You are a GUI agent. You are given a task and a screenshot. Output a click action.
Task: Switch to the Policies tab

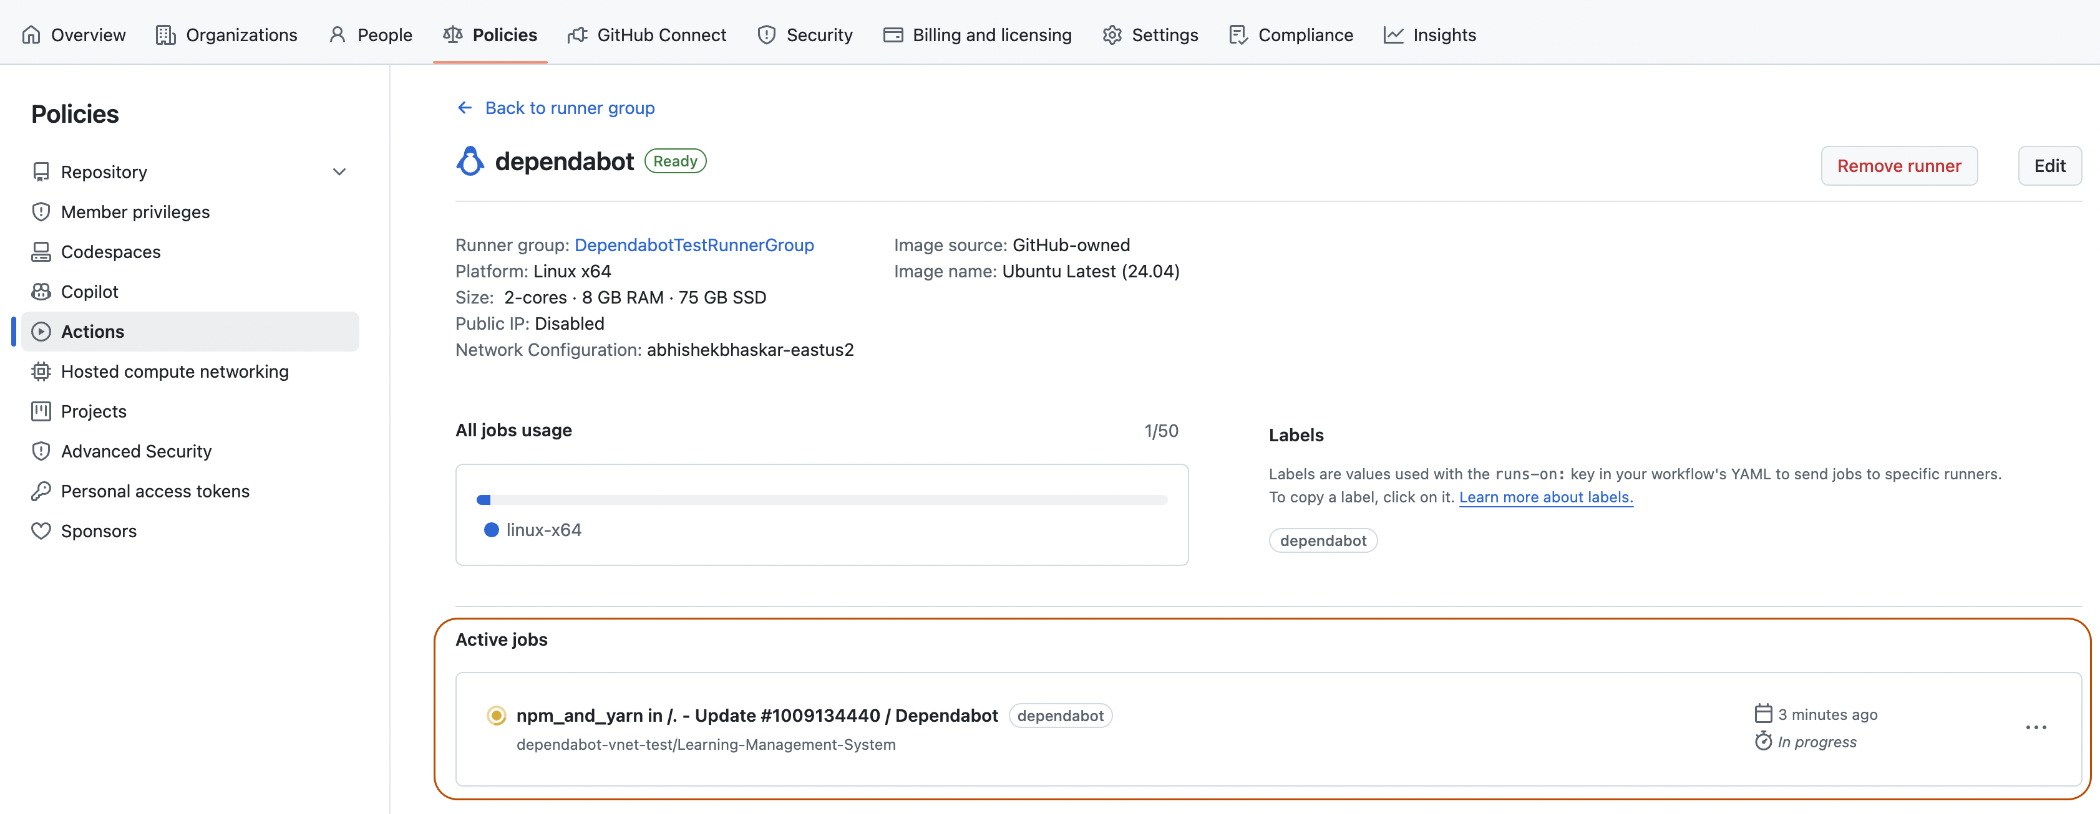505,34
